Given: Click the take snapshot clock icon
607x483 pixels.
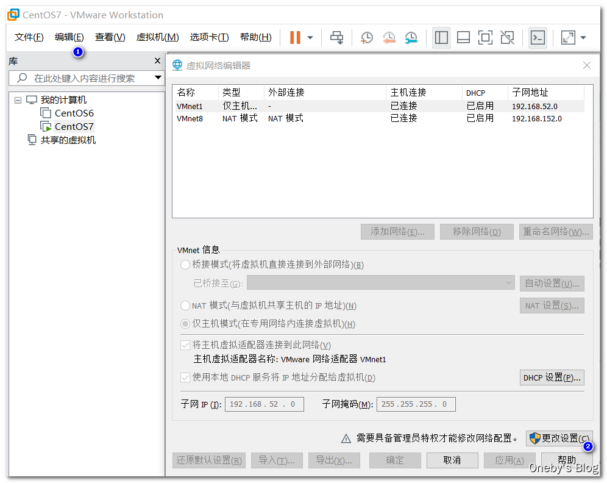Looking at the screenshot, I should pos(367,38).
